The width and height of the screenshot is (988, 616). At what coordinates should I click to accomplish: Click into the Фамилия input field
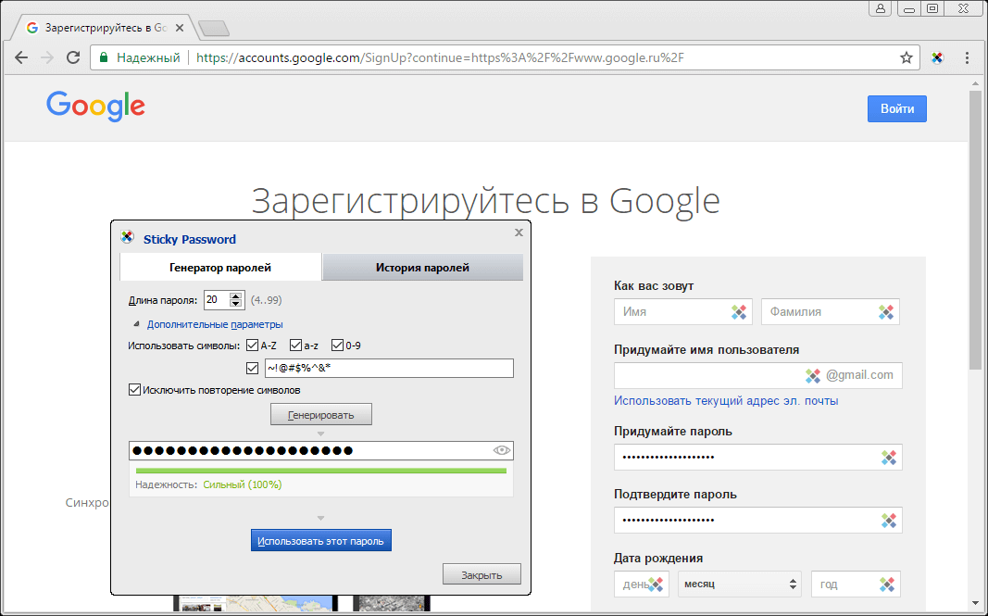(831, 311)
